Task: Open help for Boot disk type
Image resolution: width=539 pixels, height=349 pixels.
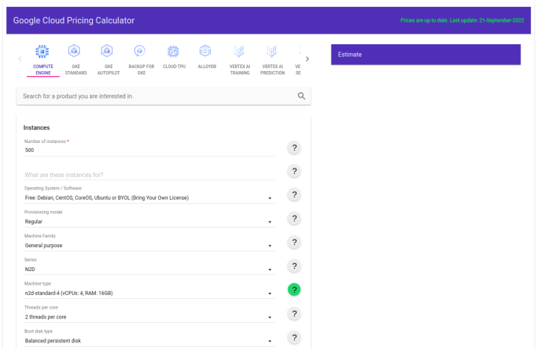Action: (x=294, y=337)
